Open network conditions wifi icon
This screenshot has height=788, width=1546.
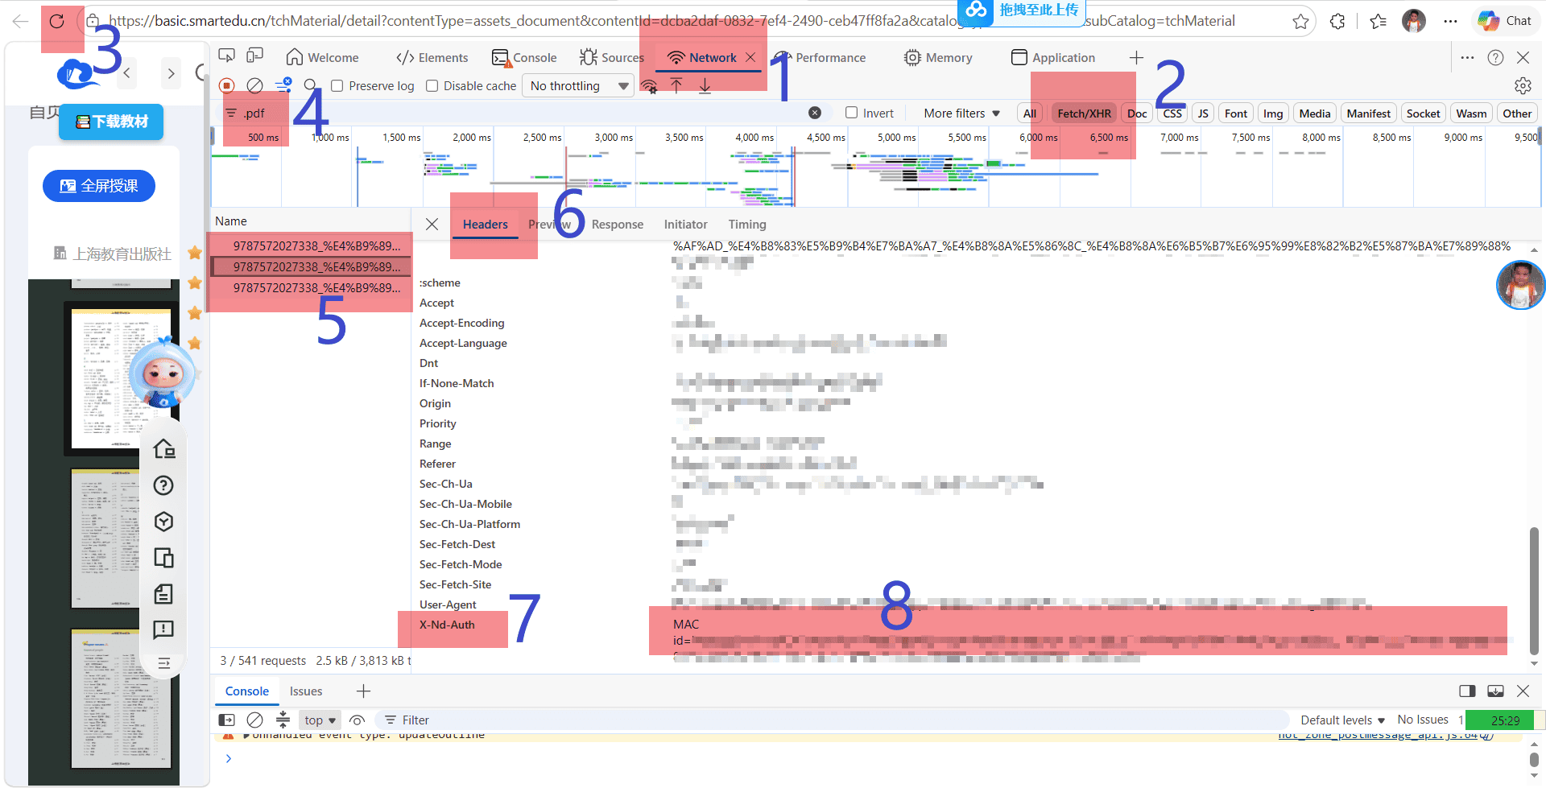[x=649, y=86]
